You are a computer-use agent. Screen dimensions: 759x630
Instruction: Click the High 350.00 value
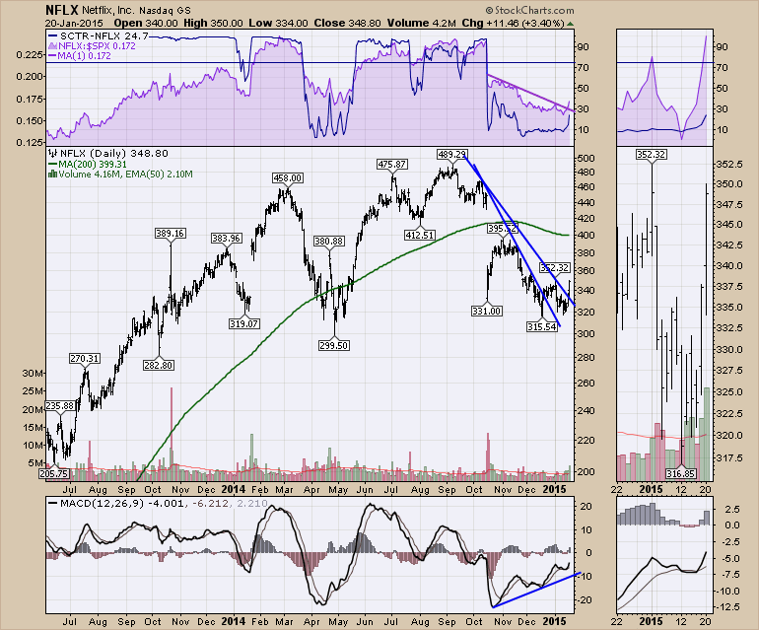213,23
